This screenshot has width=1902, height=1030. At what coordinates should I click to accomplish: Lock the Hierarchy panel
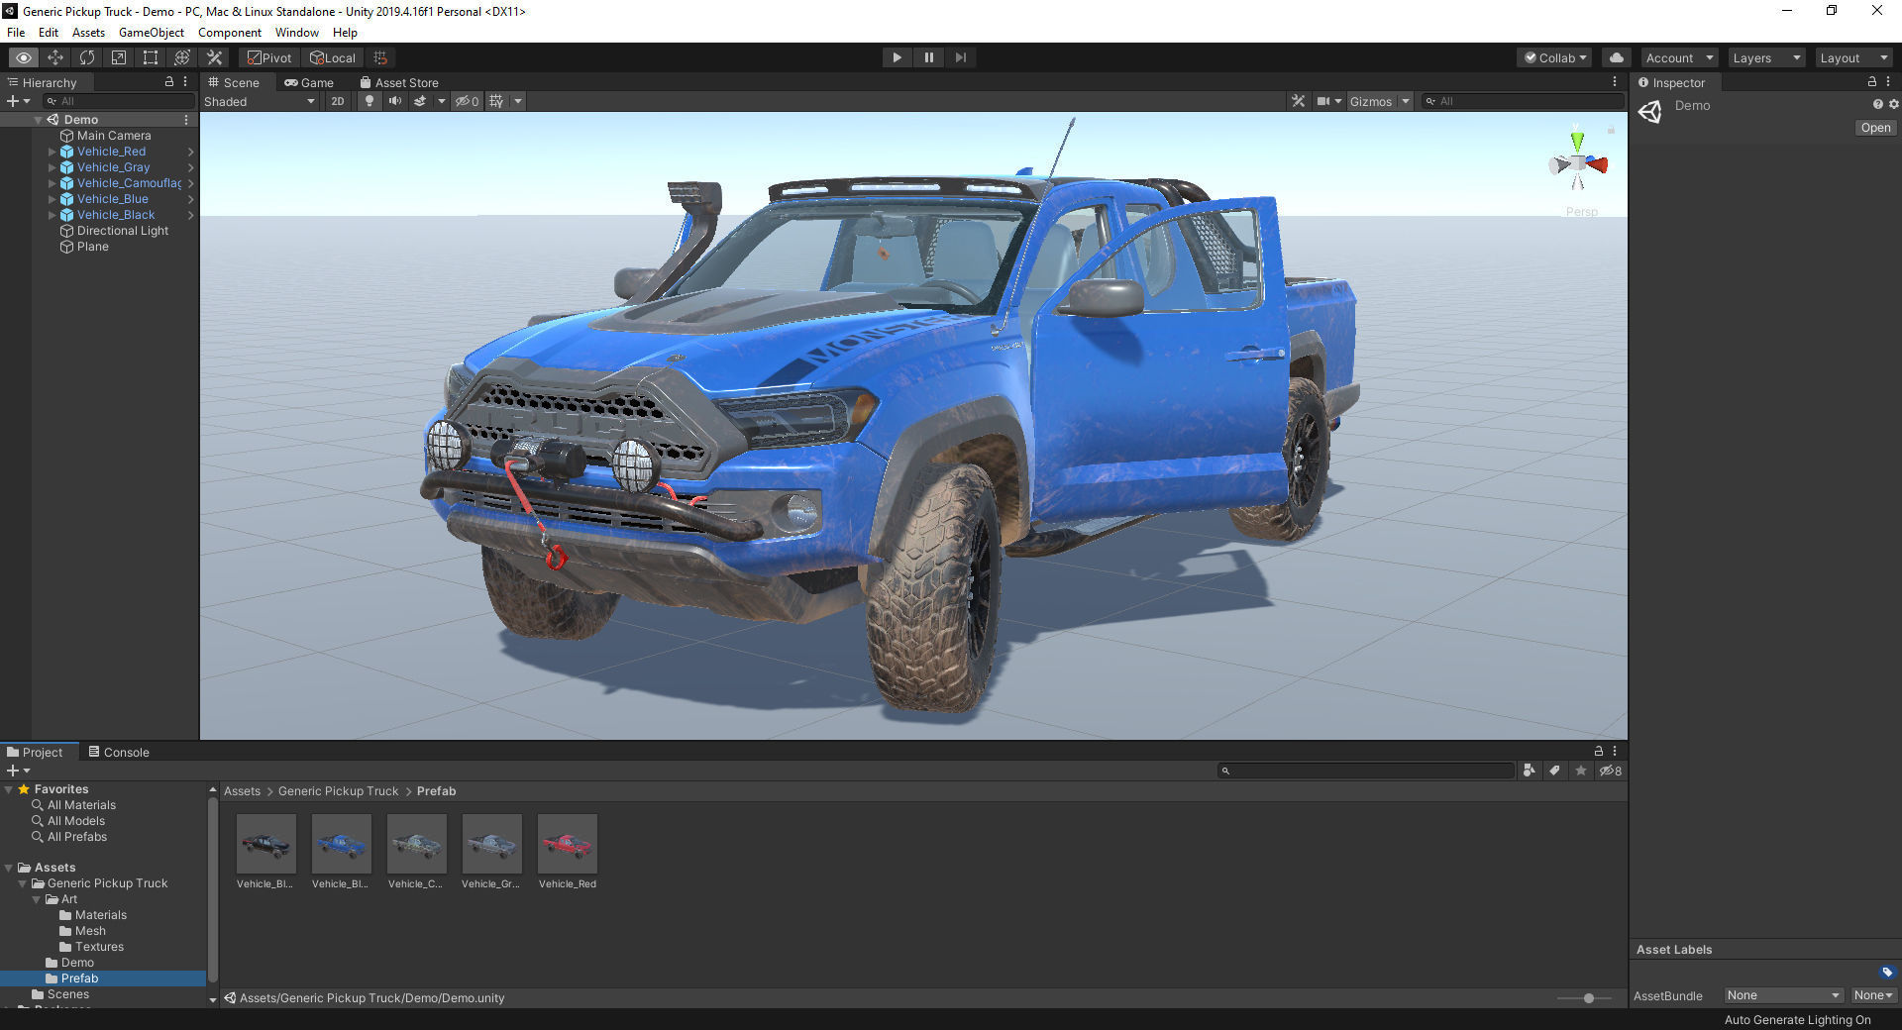(x=168, y=82)
